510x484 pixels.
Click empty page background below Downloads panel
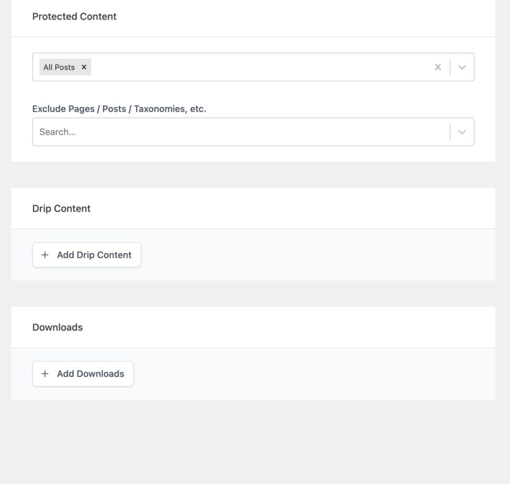[254, 442]
